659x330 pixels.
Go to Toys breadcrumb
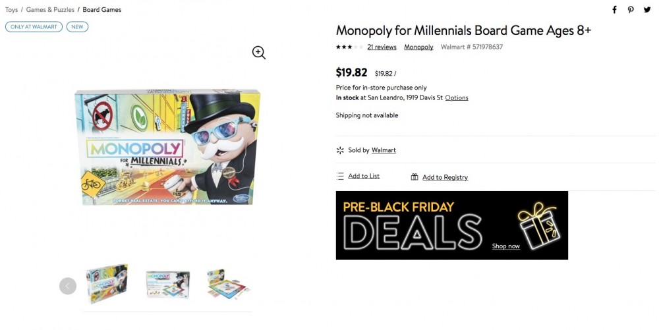(11, 10)
